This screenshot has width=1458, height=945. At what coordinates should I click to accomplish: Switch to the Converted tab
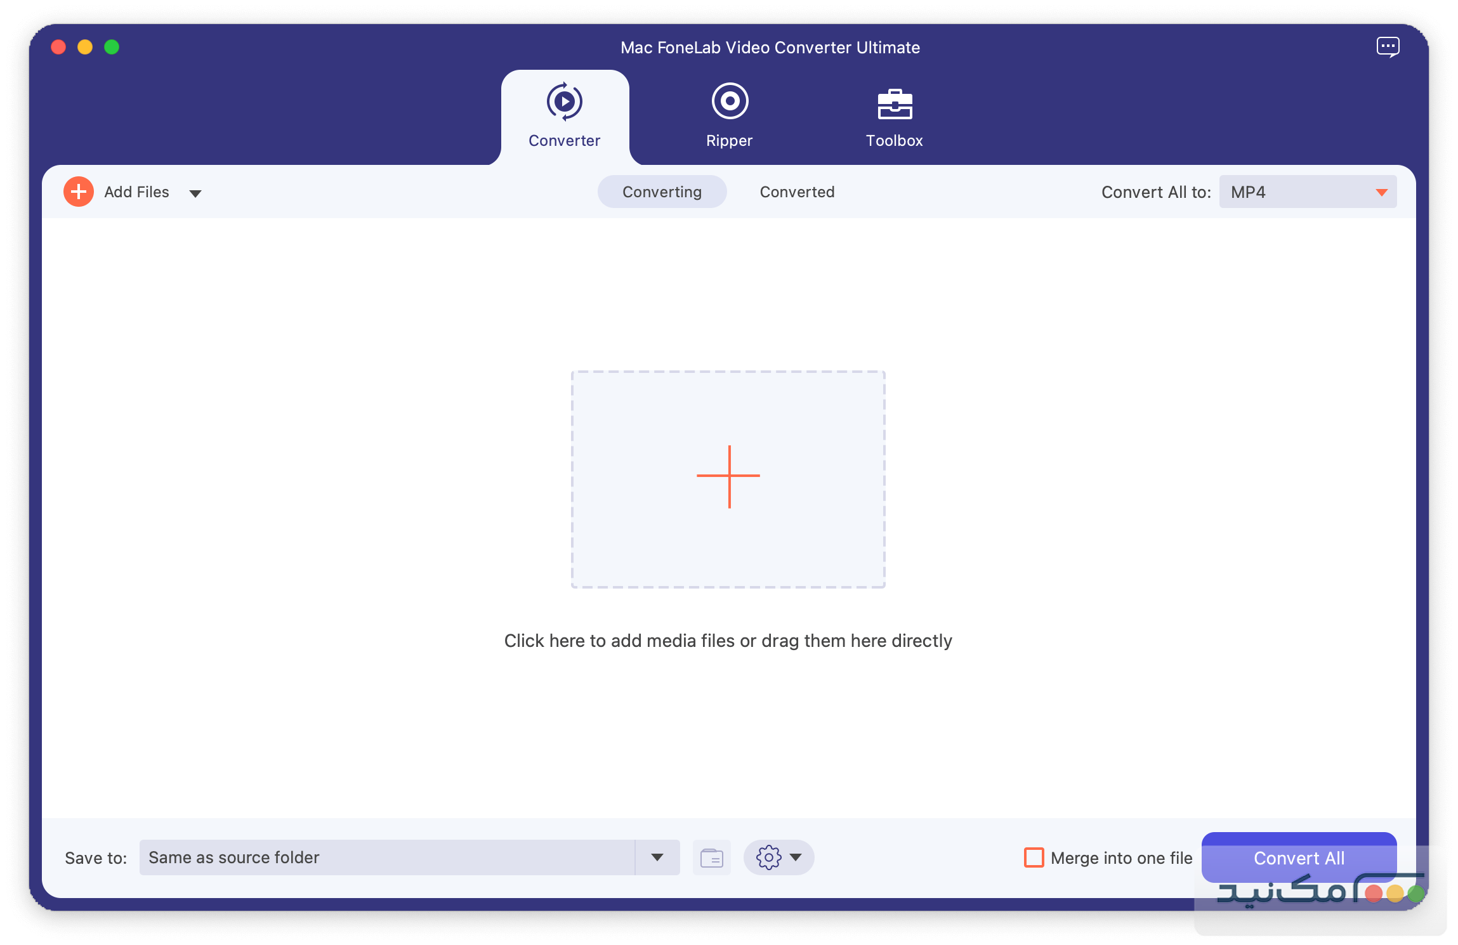point(798,192)
